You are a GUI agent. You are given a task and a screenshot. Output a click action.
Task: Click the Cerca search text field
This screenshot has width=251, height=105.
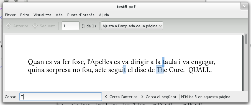pyautogui.click(x=61, y=96)
